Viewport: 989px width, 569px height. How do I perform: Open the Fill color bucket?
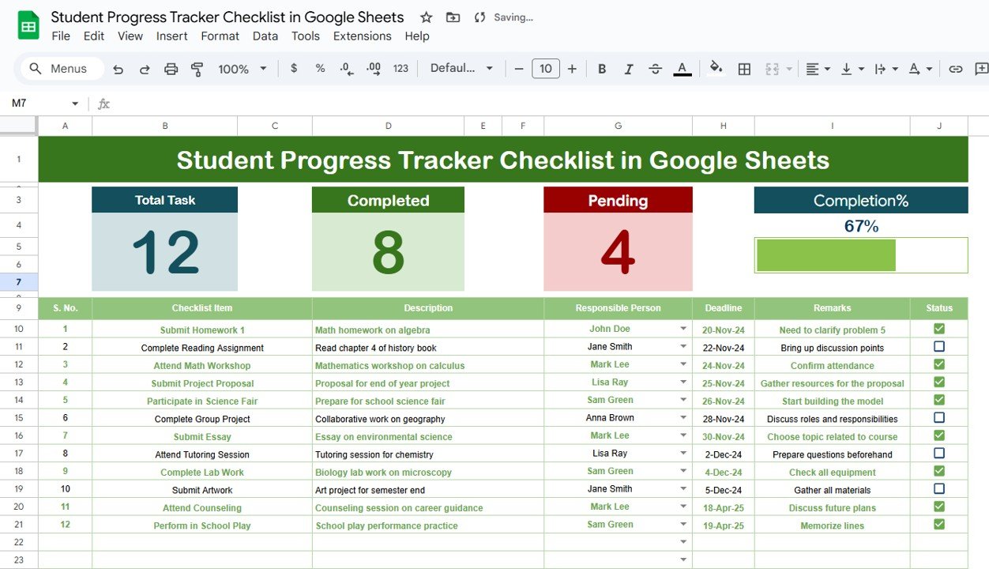click(x=716, y=68)
